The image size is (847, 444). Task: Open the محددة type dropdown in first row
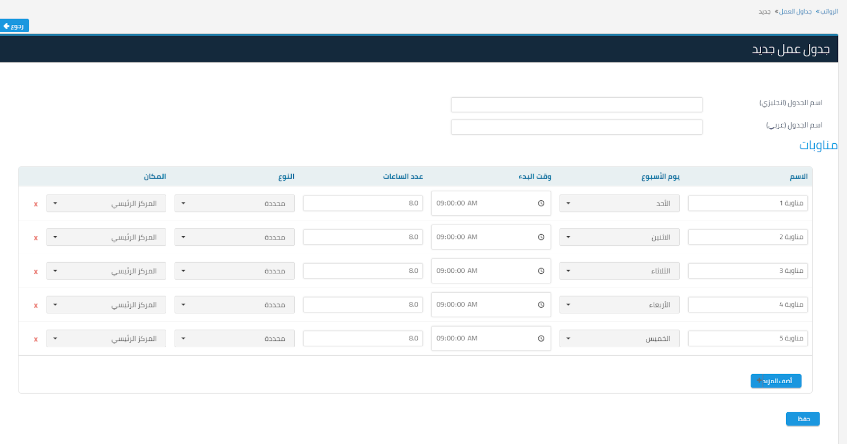234,203
